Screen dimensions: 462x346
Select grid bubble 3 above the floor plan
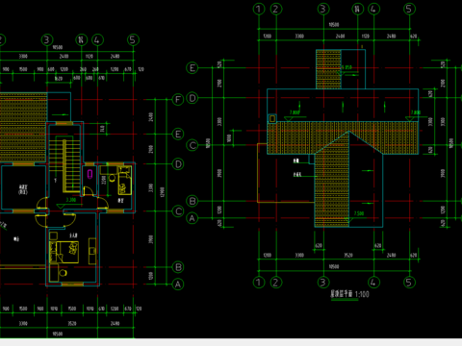pyautogui.click(x=47, y=39)
